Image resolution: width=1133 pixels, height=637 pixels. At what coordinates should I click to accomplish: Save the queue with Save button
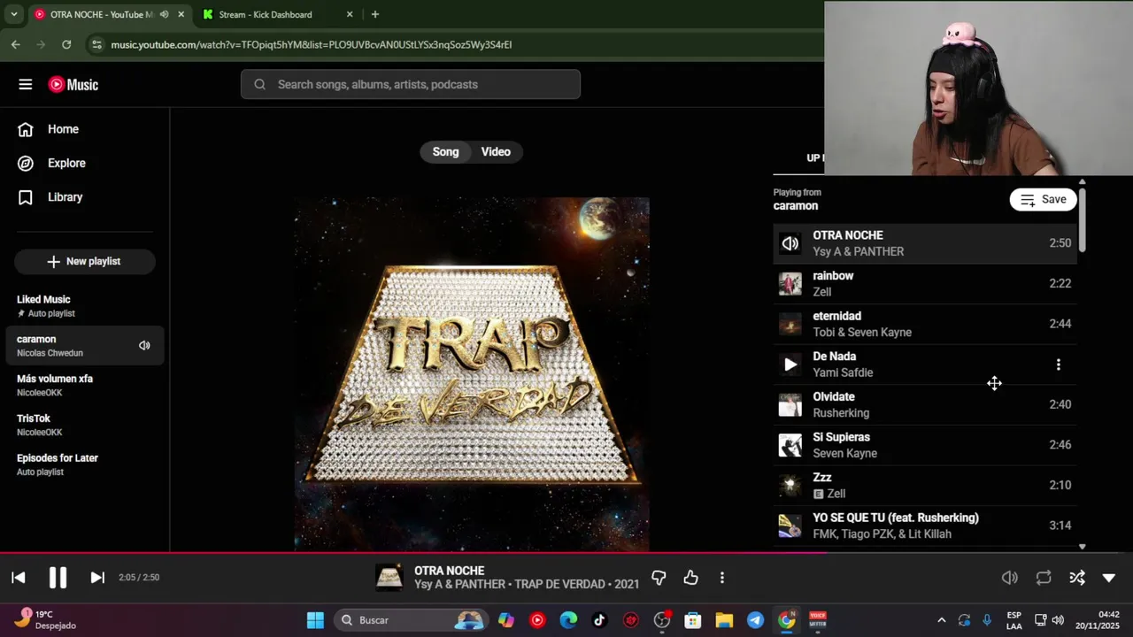point(1044,199)
